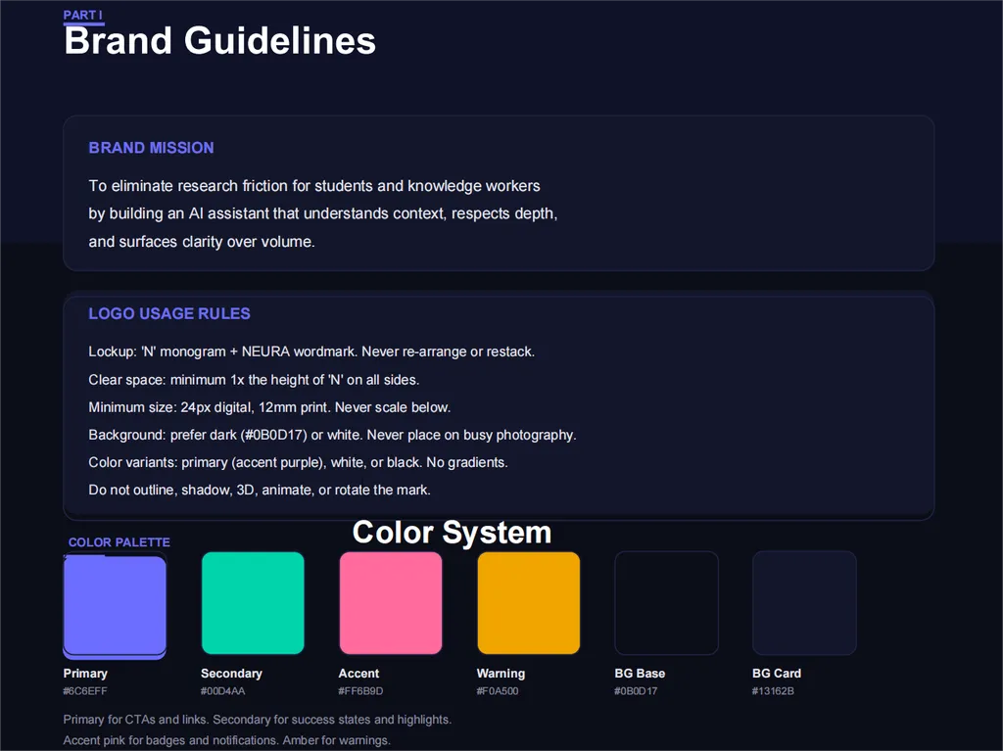Image resolution: width=1003 pixels, height=751 pixels.
Task: Click the line 'To eliminate research friction for students'
Action: tap(314, 186)
